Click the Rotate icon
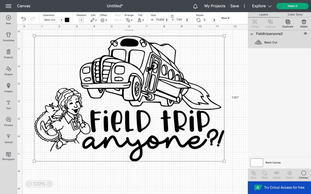This screenshot has width=311, height=194. tap(198, 20)
